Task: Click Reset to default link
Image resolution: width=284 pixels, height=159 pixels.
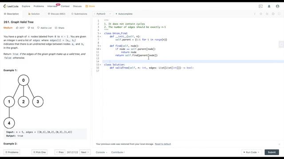Action: [x=163, y=144]
